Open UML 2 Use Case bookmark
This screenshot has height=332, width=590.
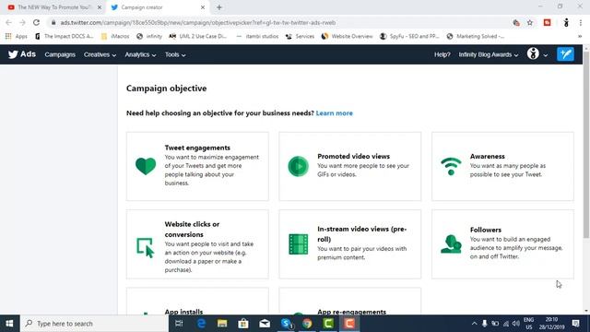point(198,36)
